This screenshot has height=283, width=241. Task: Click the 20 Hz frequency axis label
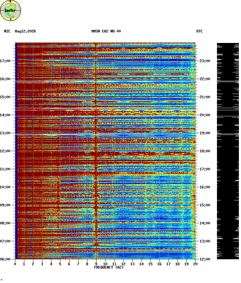click(x=195, y=264)
